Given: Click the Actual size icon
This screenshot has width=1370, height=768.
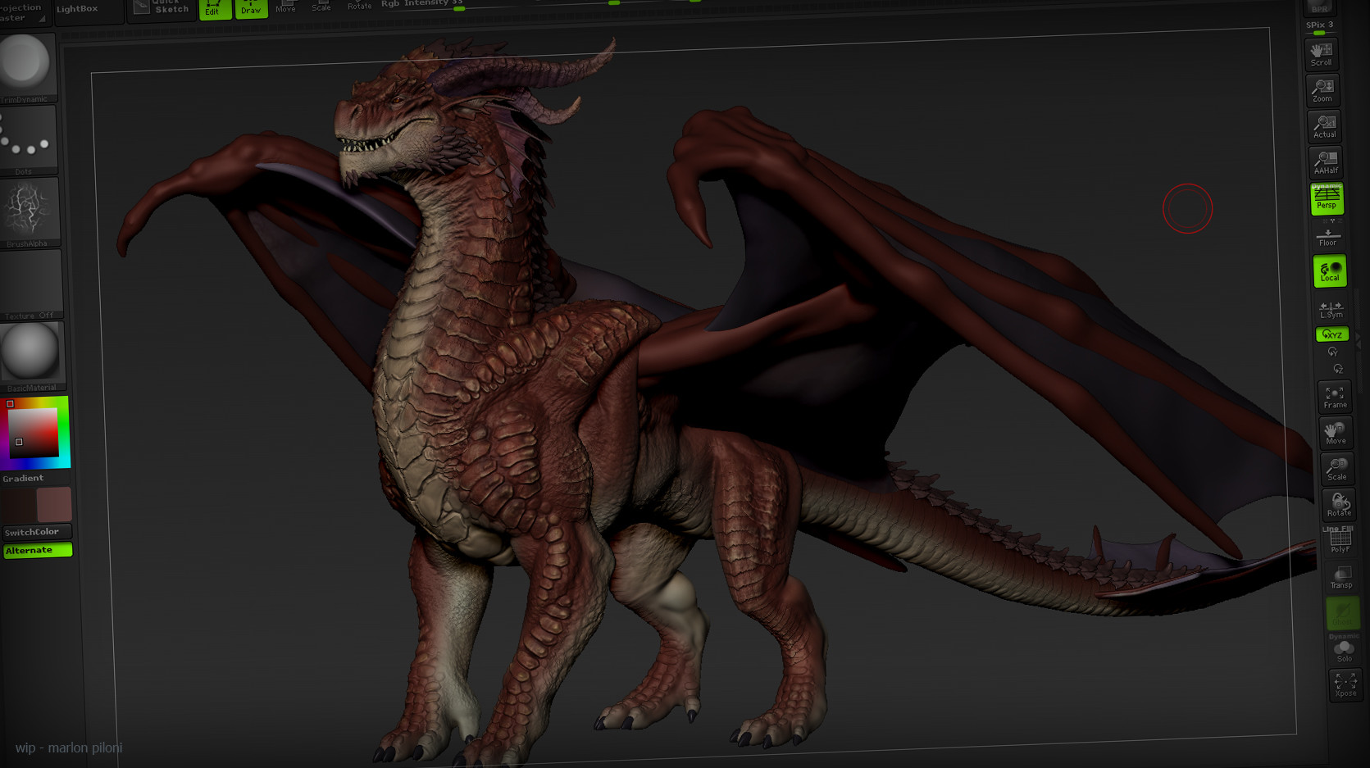Looking at the screenshot, I should (1325, 125).
